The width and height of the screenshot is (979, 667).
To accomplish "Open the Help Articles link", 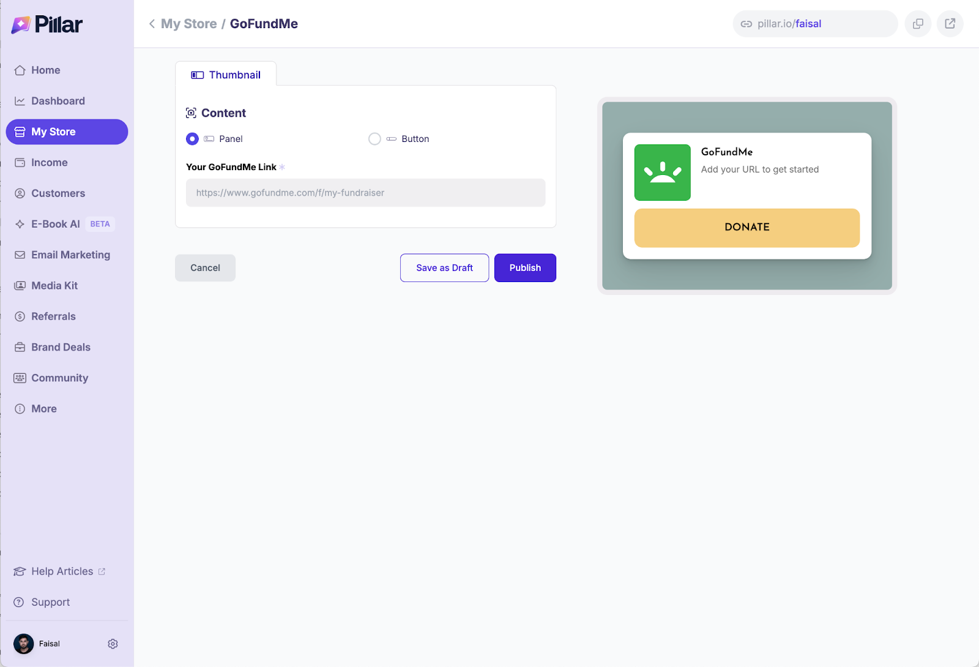I will (62, 572).
